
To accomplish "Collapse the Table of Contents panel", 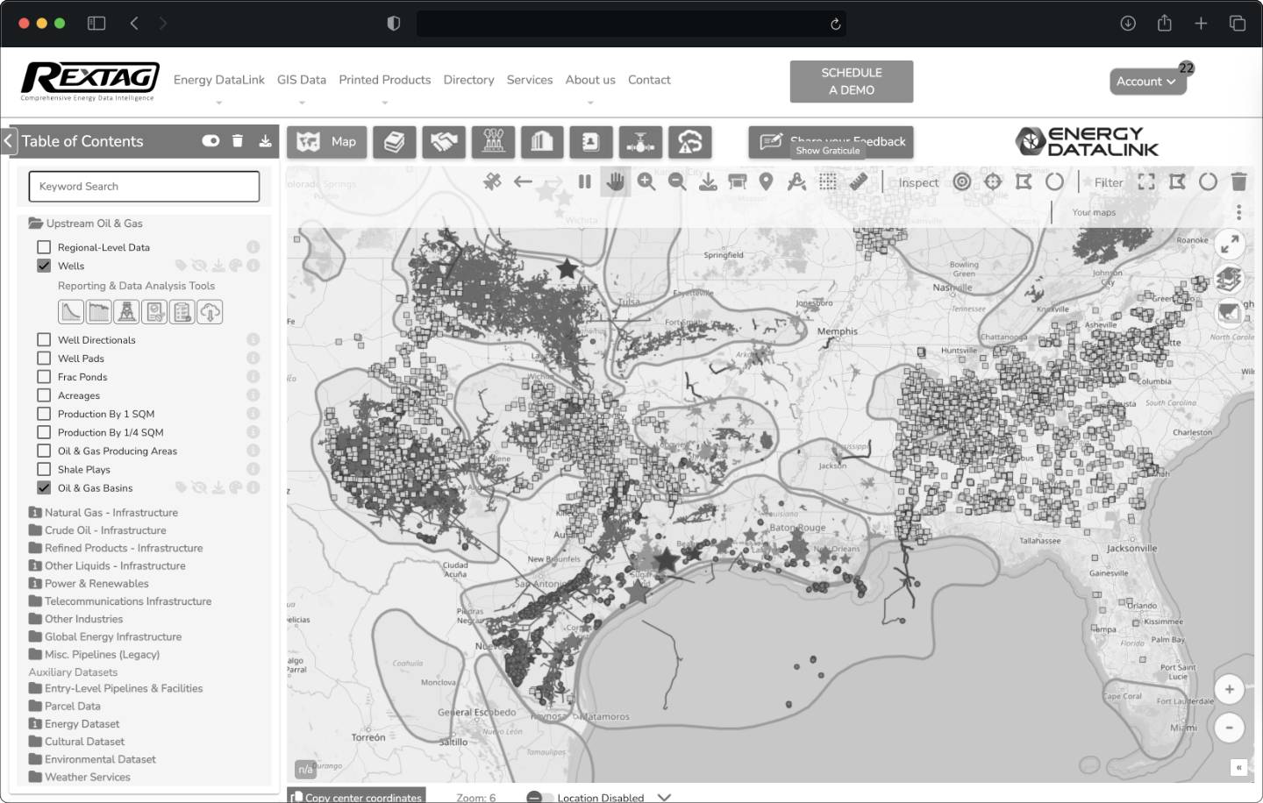I will click(9, 141).
